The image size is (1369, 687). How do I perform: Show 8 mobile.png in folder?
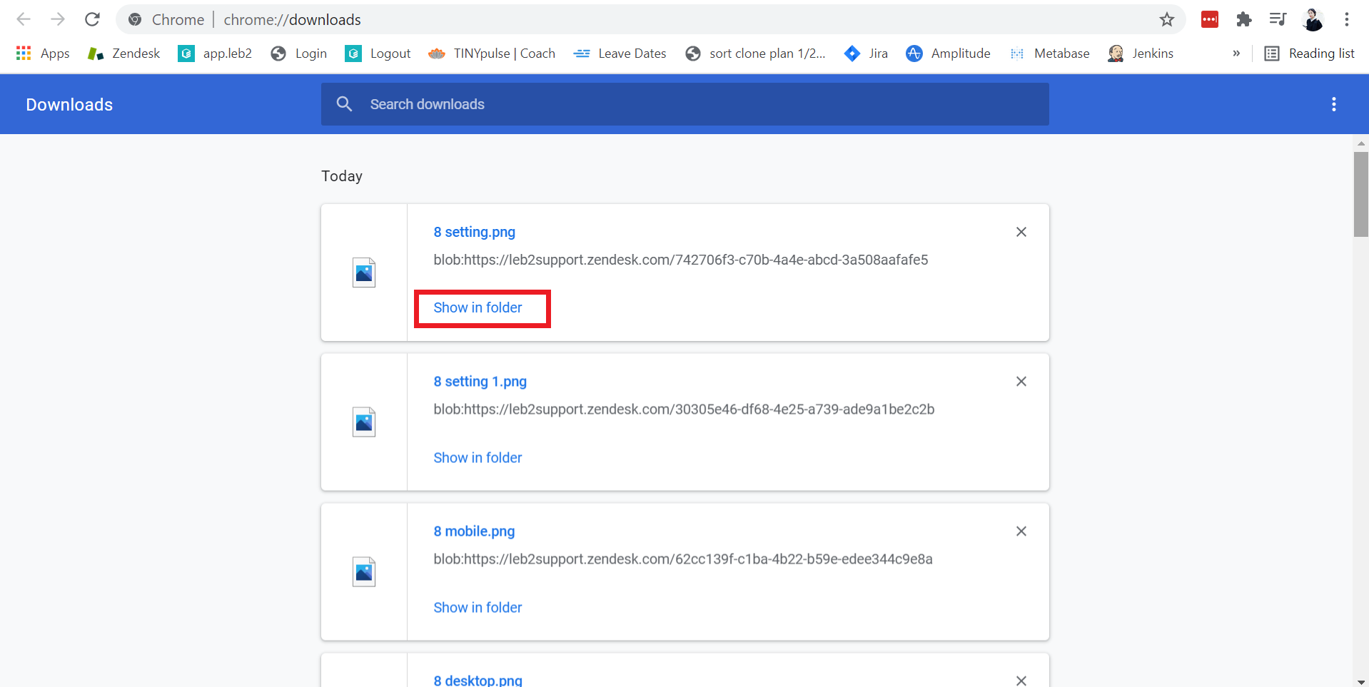478,607
